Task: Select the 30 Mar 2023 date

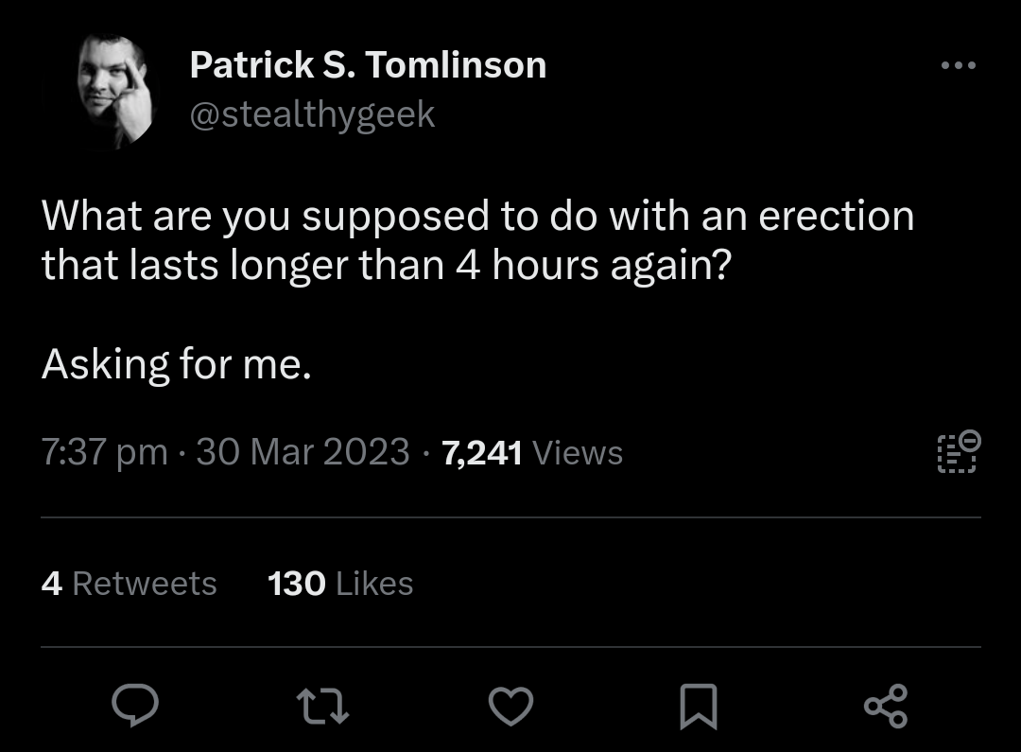Action: point(303,452)
